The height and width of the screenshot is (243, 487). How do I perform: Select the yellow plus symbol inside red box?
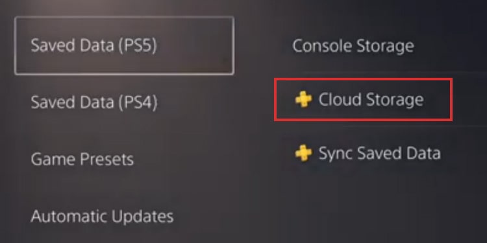click(x=303, y=100)
